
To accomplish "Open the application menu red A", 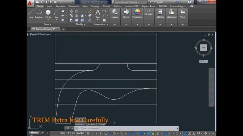I will click(x=30, y=3).
